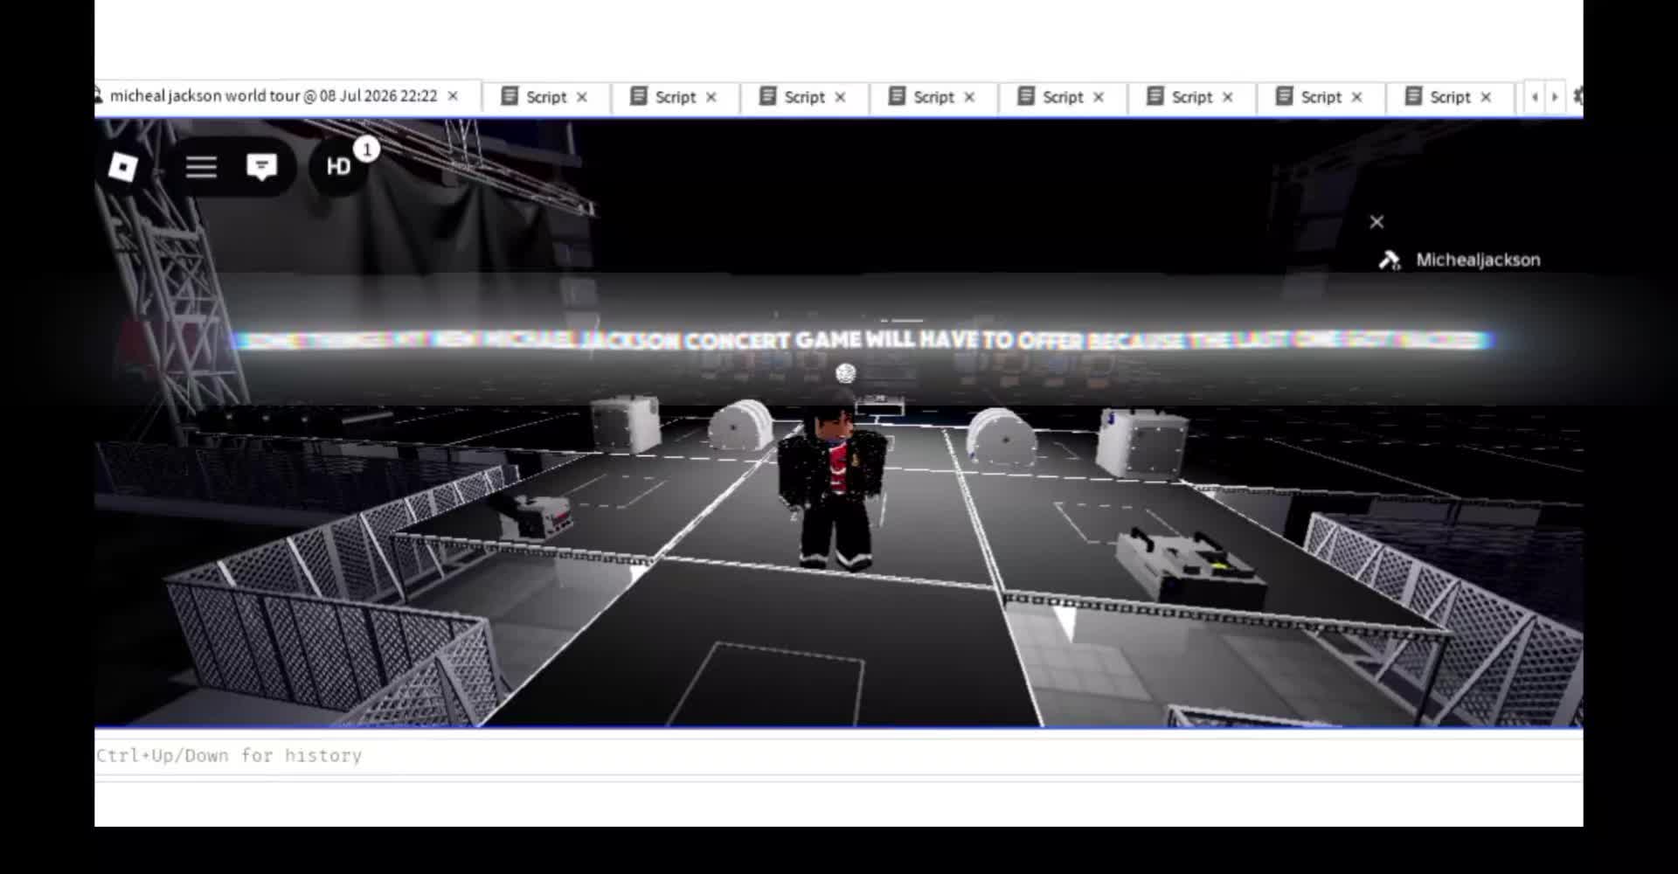1678x874 pixels.
Task: Close the leftmost Script tab
Action: 582,97
